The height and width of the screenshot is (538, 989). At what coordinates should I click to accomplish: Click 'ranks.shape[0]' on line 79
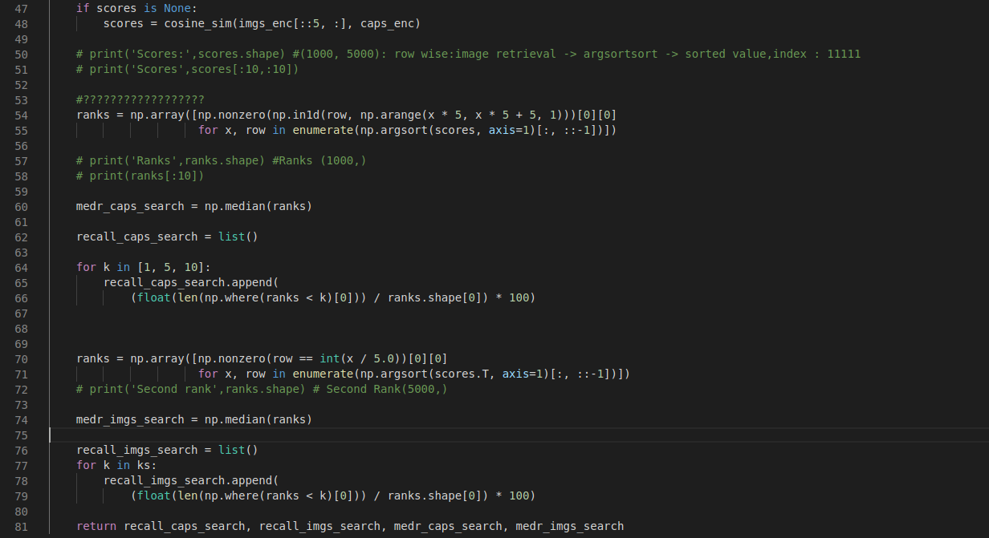point(435,496)
